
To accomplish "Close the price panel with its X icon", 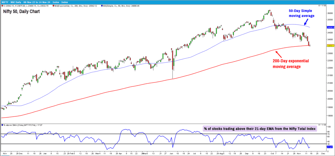I will click(x=325, y=6).
